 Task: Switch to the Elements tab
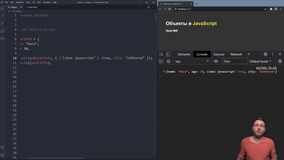pyautogui.click(x=184, y=54)
